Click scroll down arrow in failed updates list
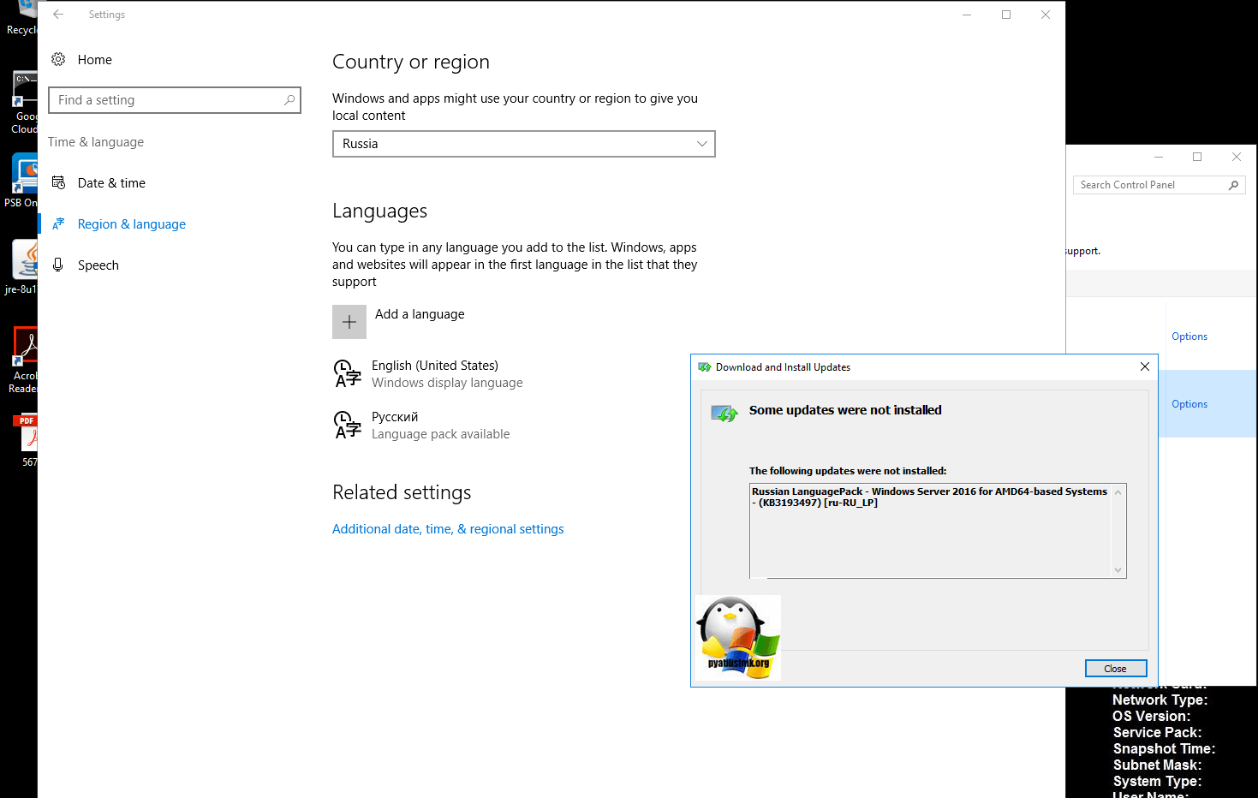Image resolution: width=1258 pixels, height=798 pixels. pos(1118,570)
